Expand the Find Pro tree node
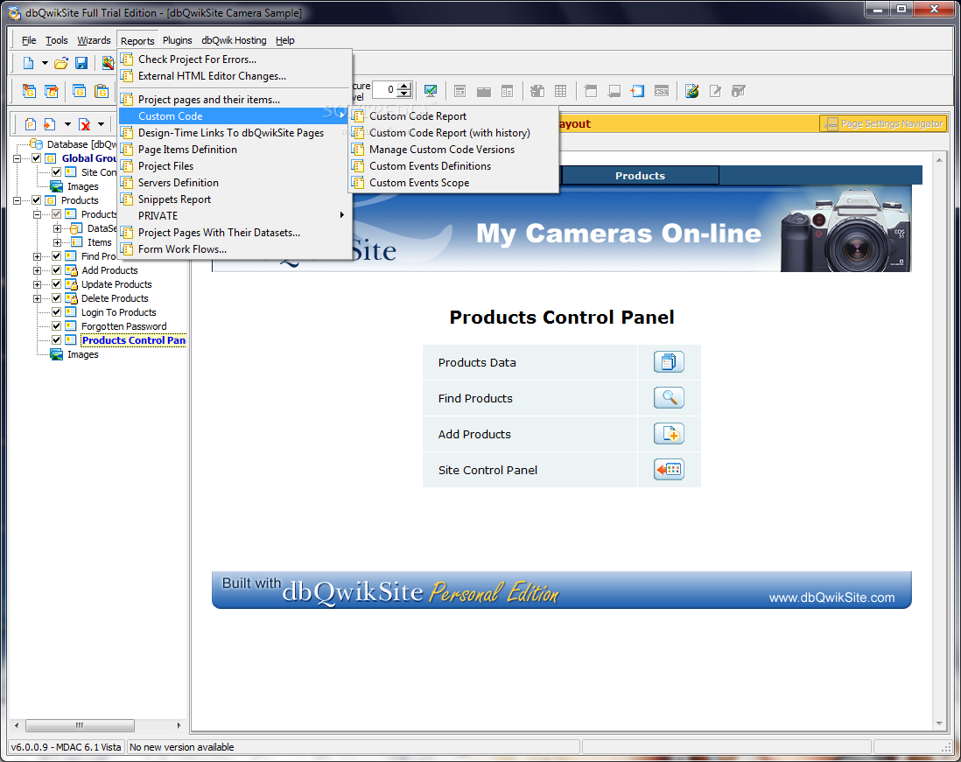The height and width of the screenshot is (762, 961). pyautogui.click(x=38, y=256)
